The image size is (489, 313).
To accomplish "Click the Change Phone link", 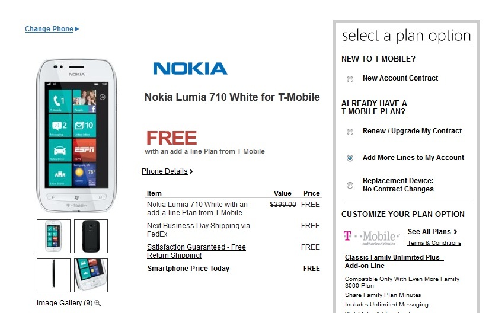I will click(49, 29).
